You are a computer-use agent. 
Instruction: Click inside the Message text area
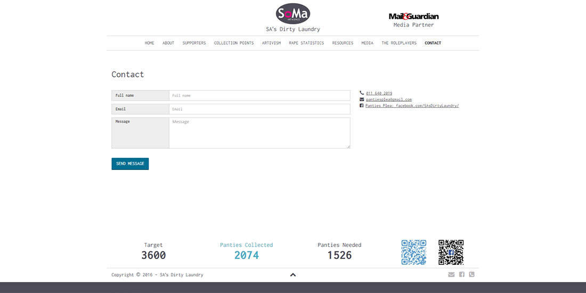point(259,133)
